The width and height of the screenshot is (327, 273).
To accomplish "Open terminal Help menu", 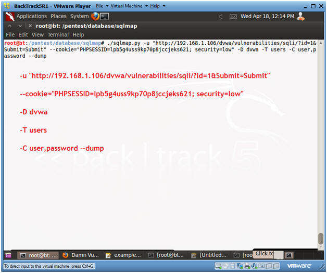I will [x=78, y=35].
